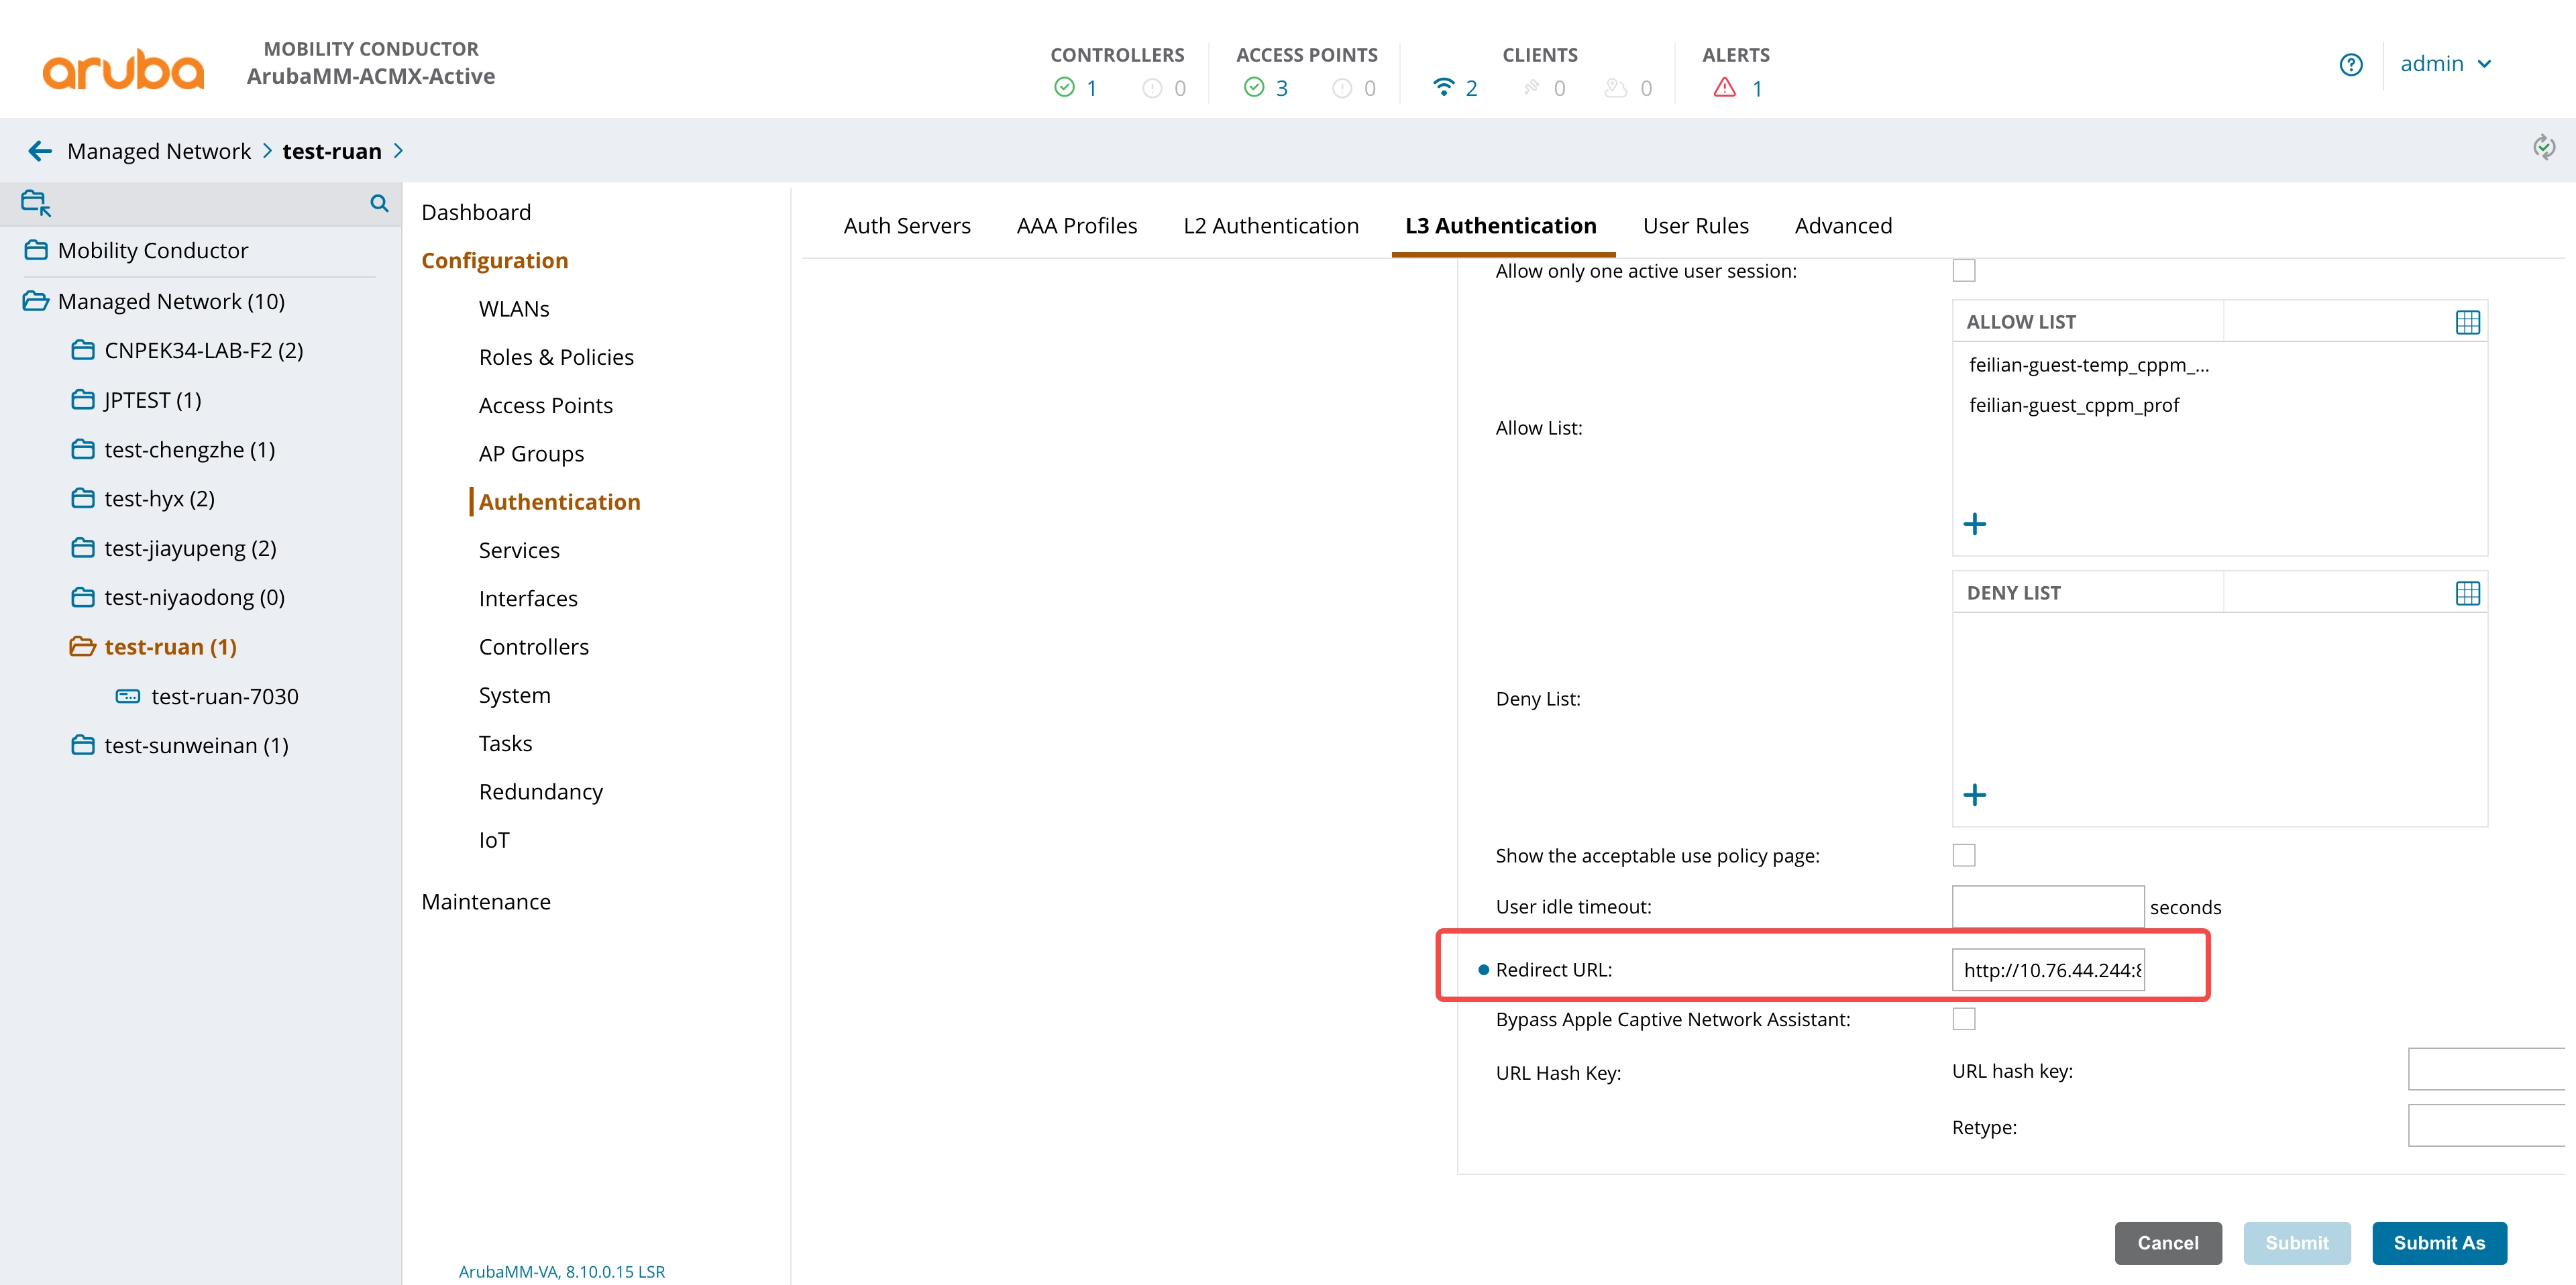Switch to the AAA Profiles tab
Screen dimensions: 2576x1285
pos(1077,226)
